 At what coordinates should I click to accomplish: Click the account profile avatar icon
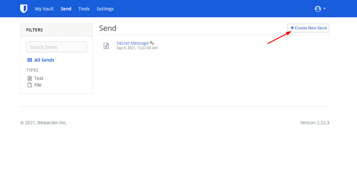pos(318,9)
